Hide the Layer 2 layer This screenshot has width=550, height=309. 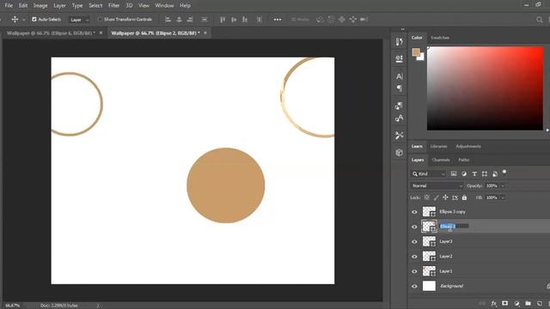pyautogui.click(x=414, y=257)
